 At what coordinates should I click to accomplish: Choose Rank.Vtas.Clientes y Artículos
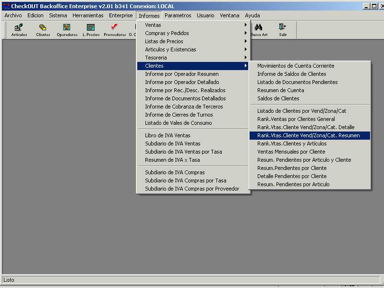[310, 144]
